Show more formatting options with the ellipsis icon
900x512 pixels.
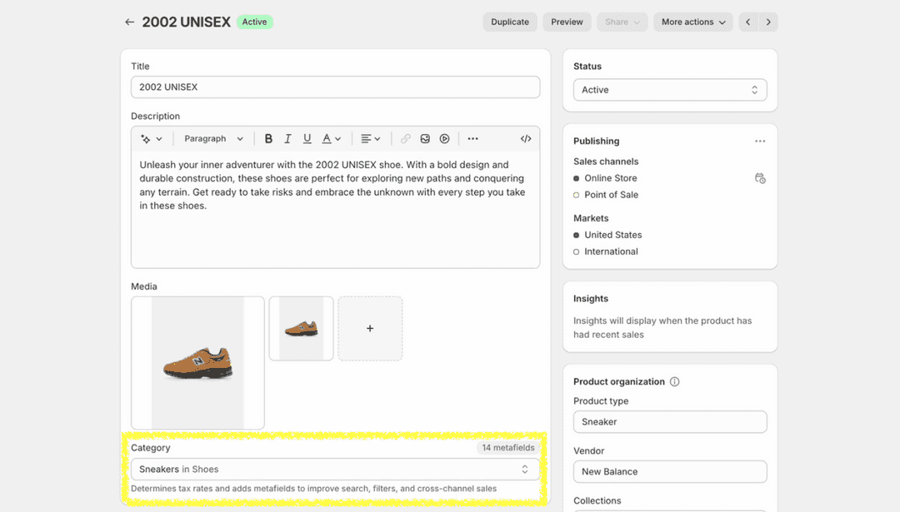(x=472, y=138)
